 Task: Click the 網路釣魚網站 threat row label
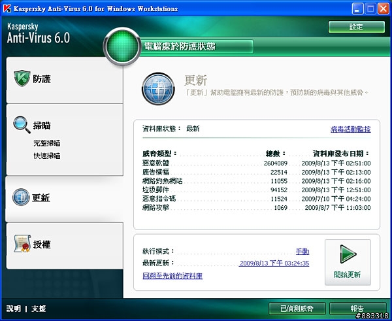(163, 181)
